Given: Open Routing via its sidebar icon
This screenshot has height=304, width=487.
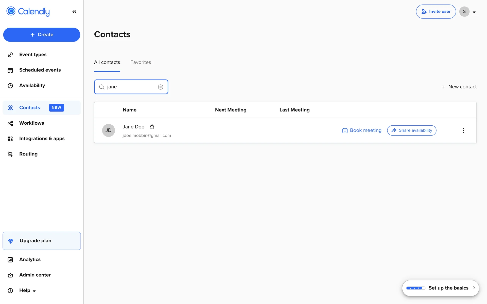Looking at the screenshot, I should tap(10, 154).
